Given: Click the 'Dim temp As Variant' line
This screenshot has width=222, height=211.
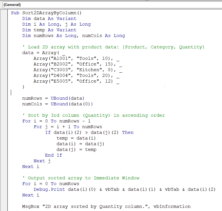Looking at the screenshot, I should point(49,30).
